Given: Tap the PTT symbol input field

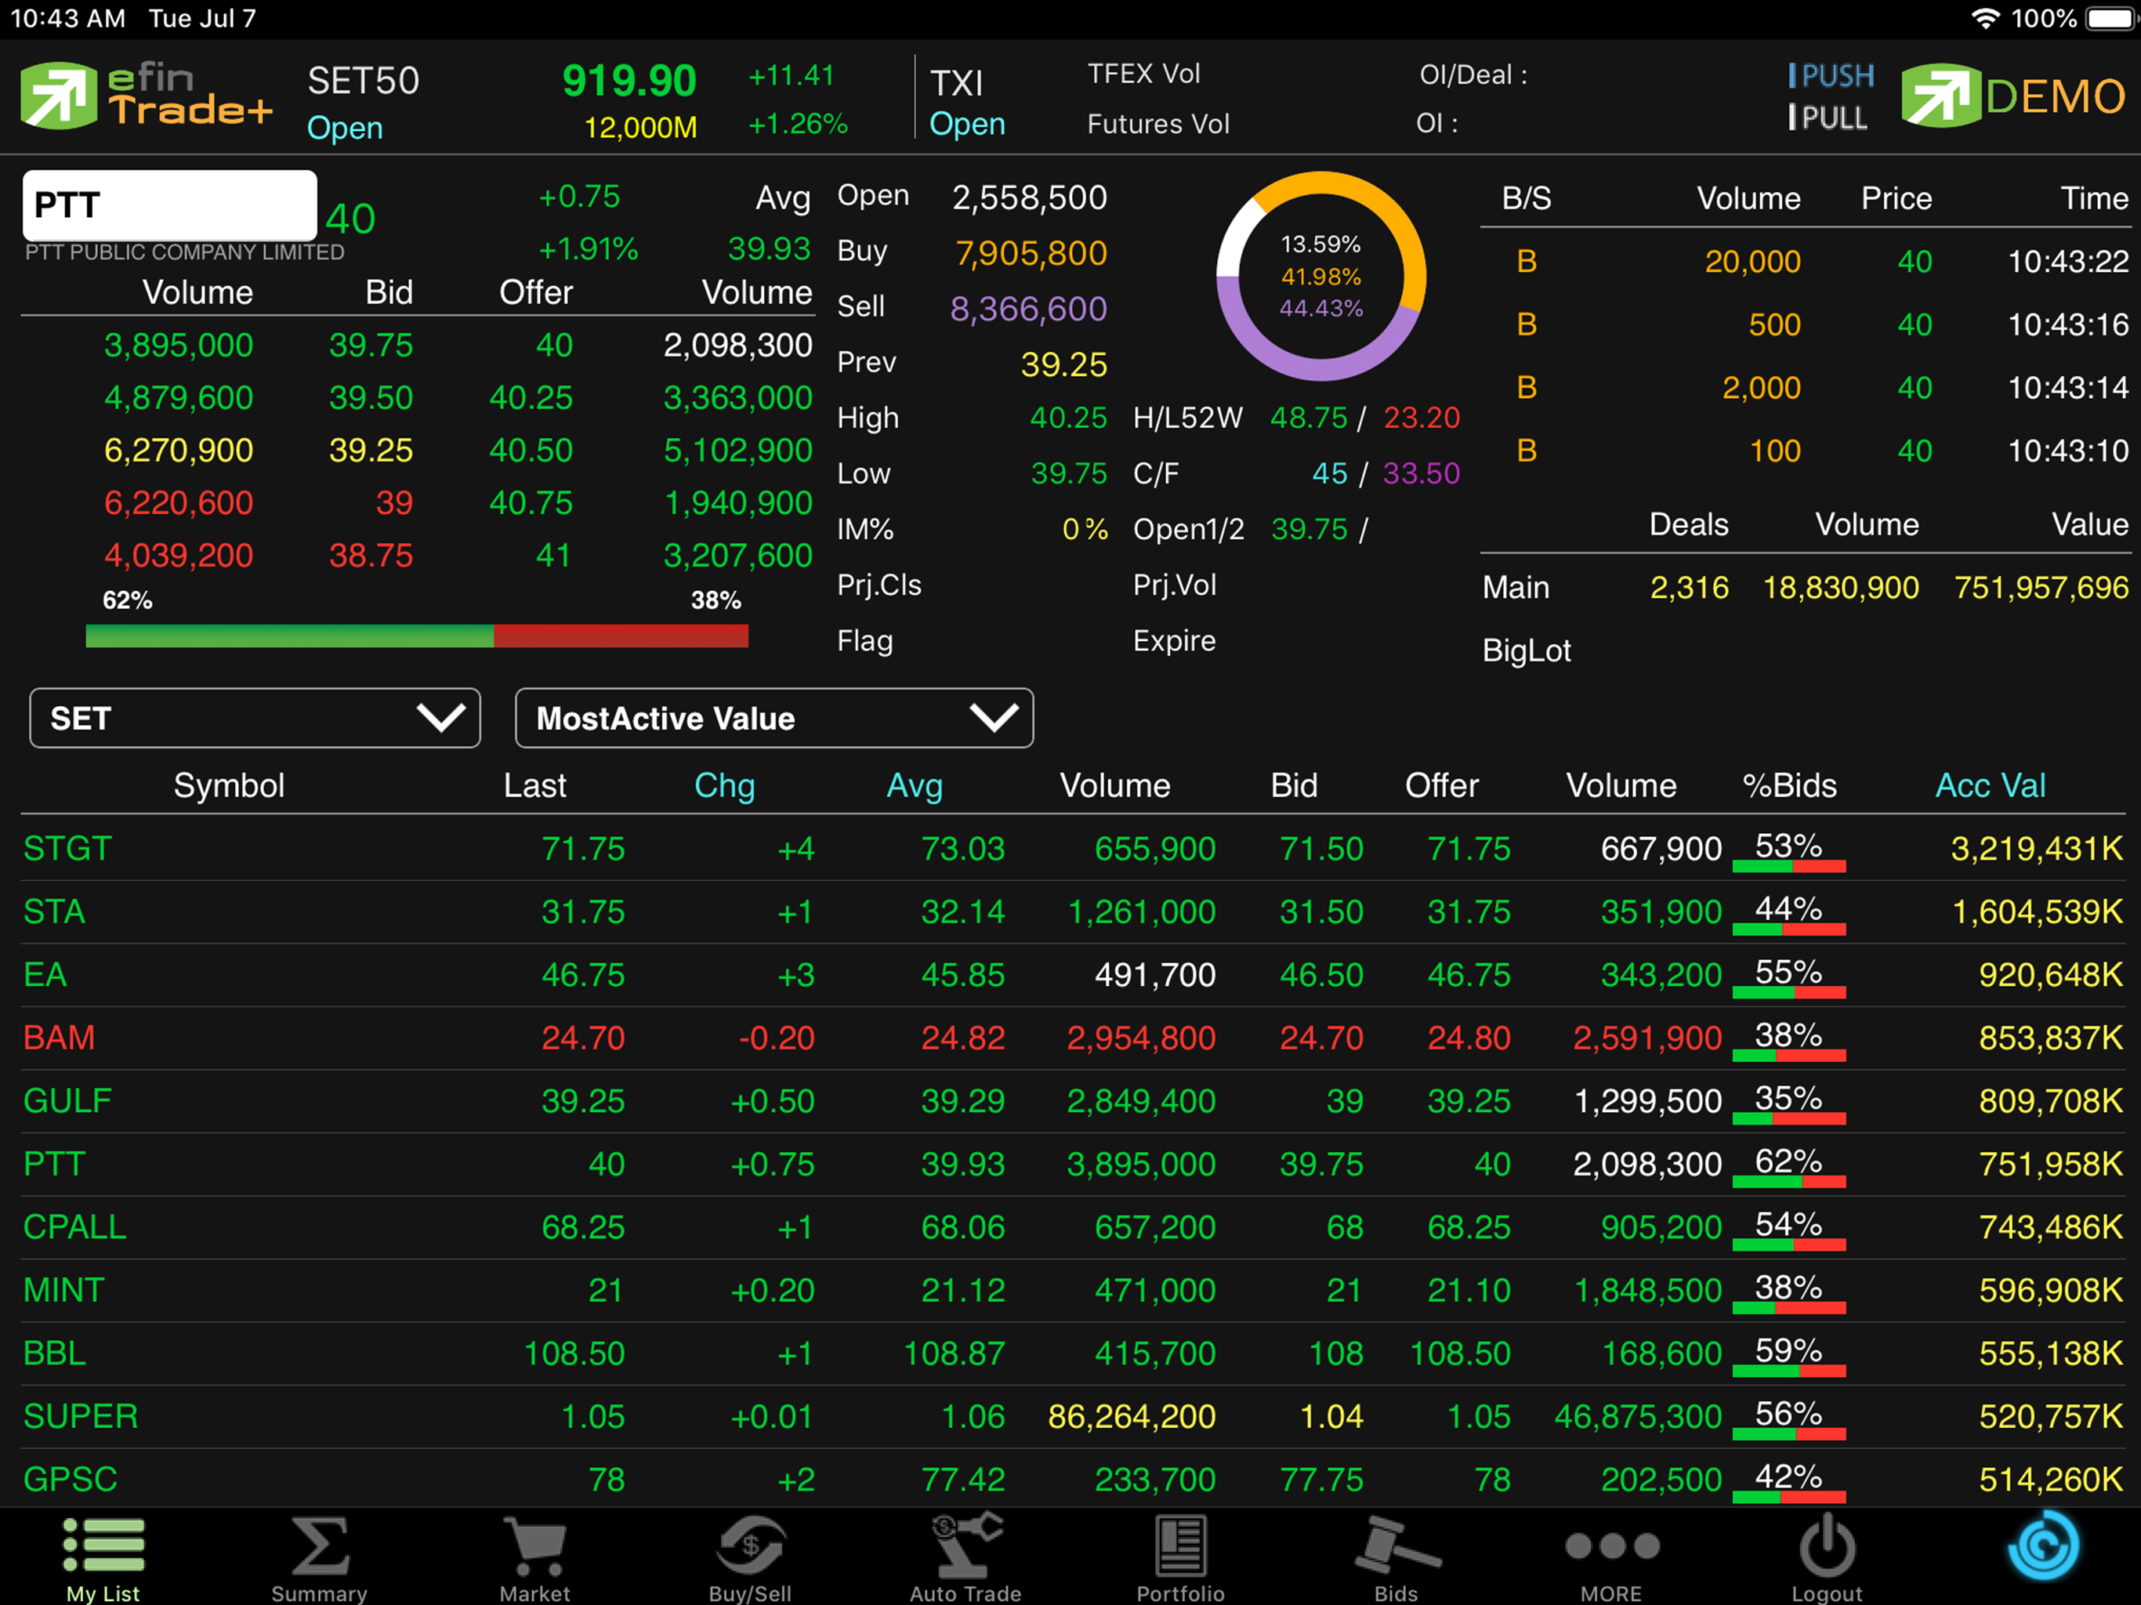Looking at the screenshot, I should [x=169, y=205].
